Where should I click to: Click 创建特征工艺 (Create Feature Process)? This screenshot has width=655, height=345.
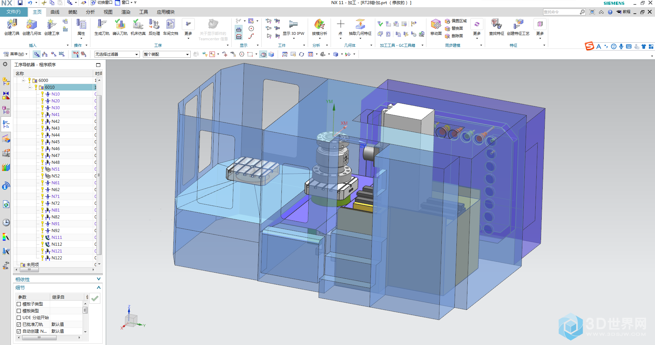[x=518, y=27]
